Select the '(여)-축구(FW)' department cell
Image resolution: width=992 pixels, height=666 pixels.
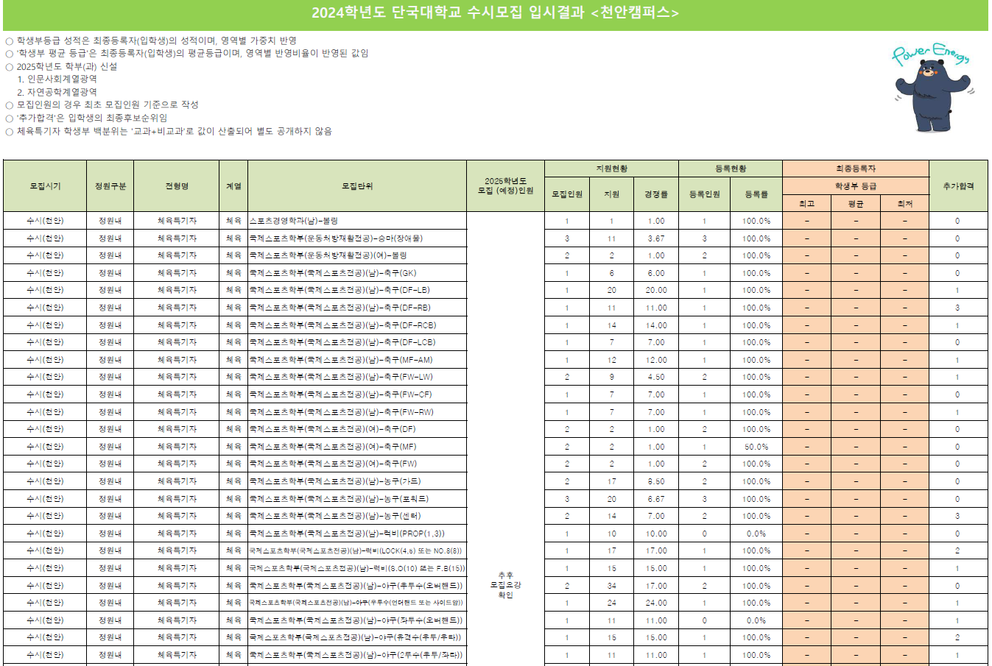[357, 464]
